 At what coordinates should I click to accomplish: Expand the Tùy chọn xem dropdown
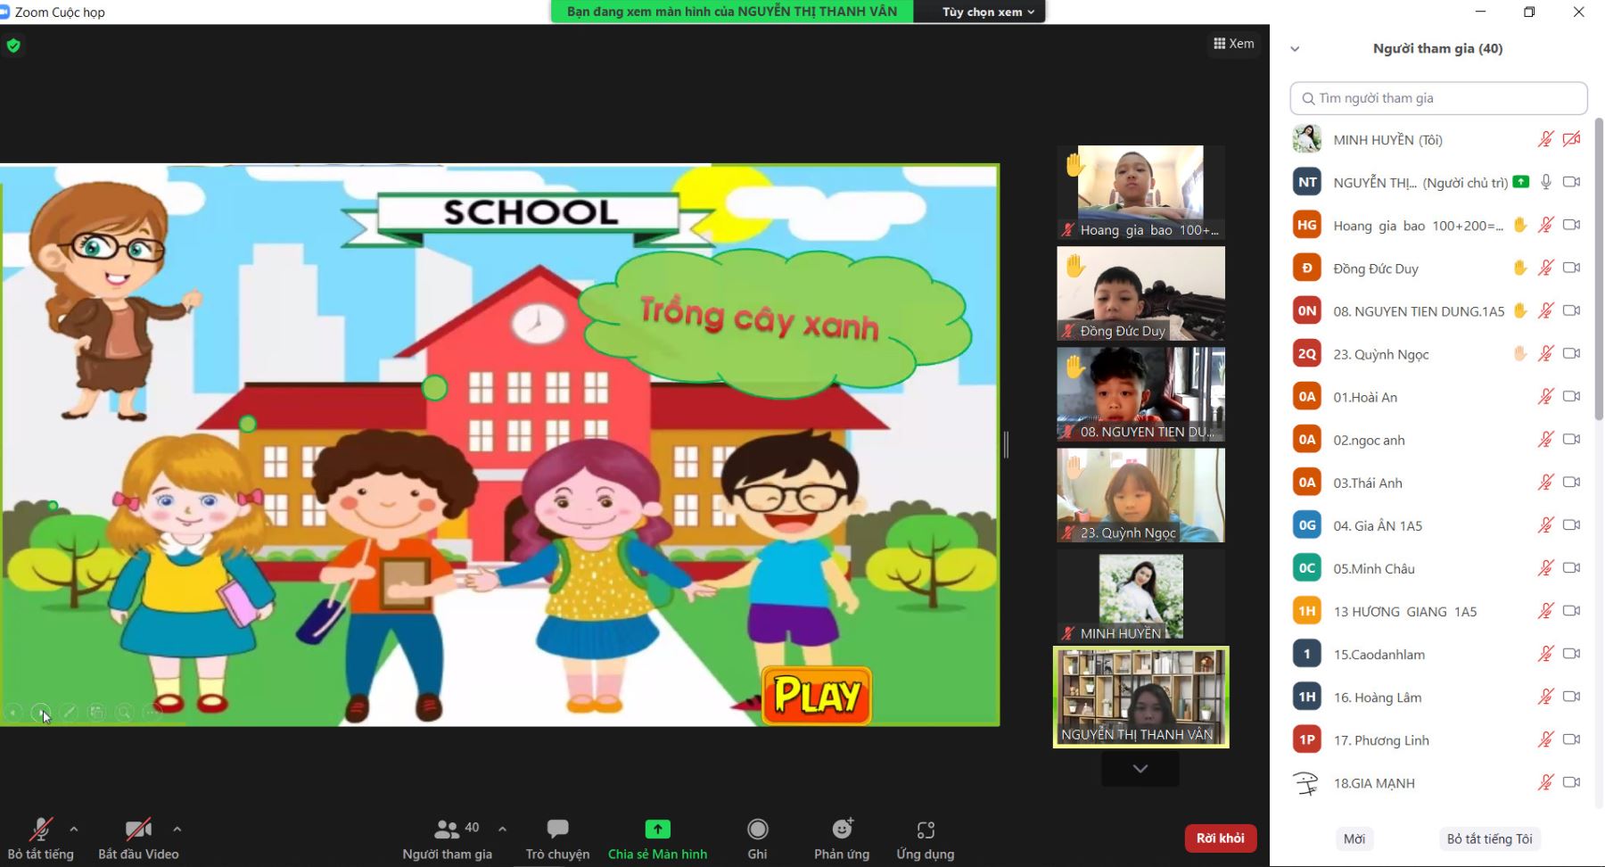pyautogui.click(x=988, y=12)
